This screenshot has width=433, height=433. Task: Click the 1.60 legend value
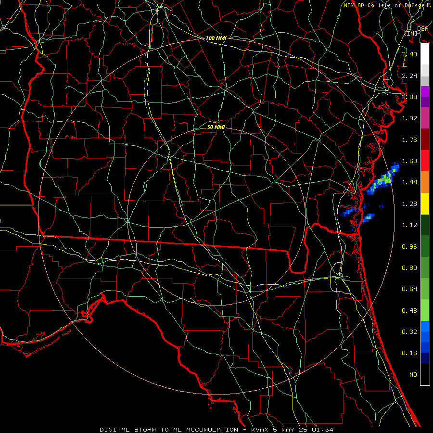[x=409, y=161]
